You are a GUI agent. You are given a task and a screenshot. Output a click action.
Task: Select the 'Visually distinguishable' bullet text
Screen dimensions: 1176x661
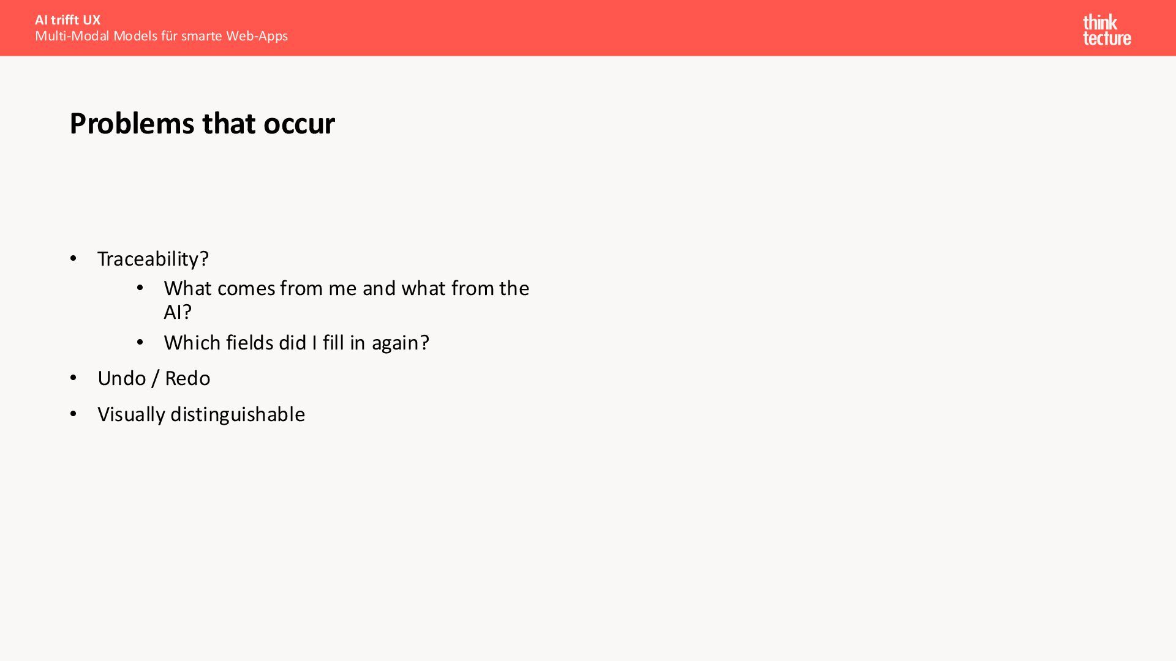(202, 414)
